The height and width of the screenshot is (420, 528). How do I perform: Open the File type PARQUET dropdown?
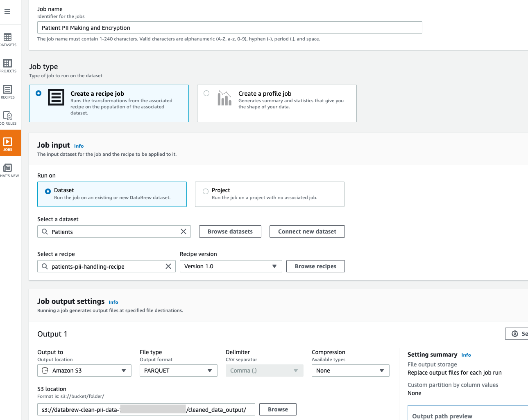pyautogui.click(x=179, y=371)
